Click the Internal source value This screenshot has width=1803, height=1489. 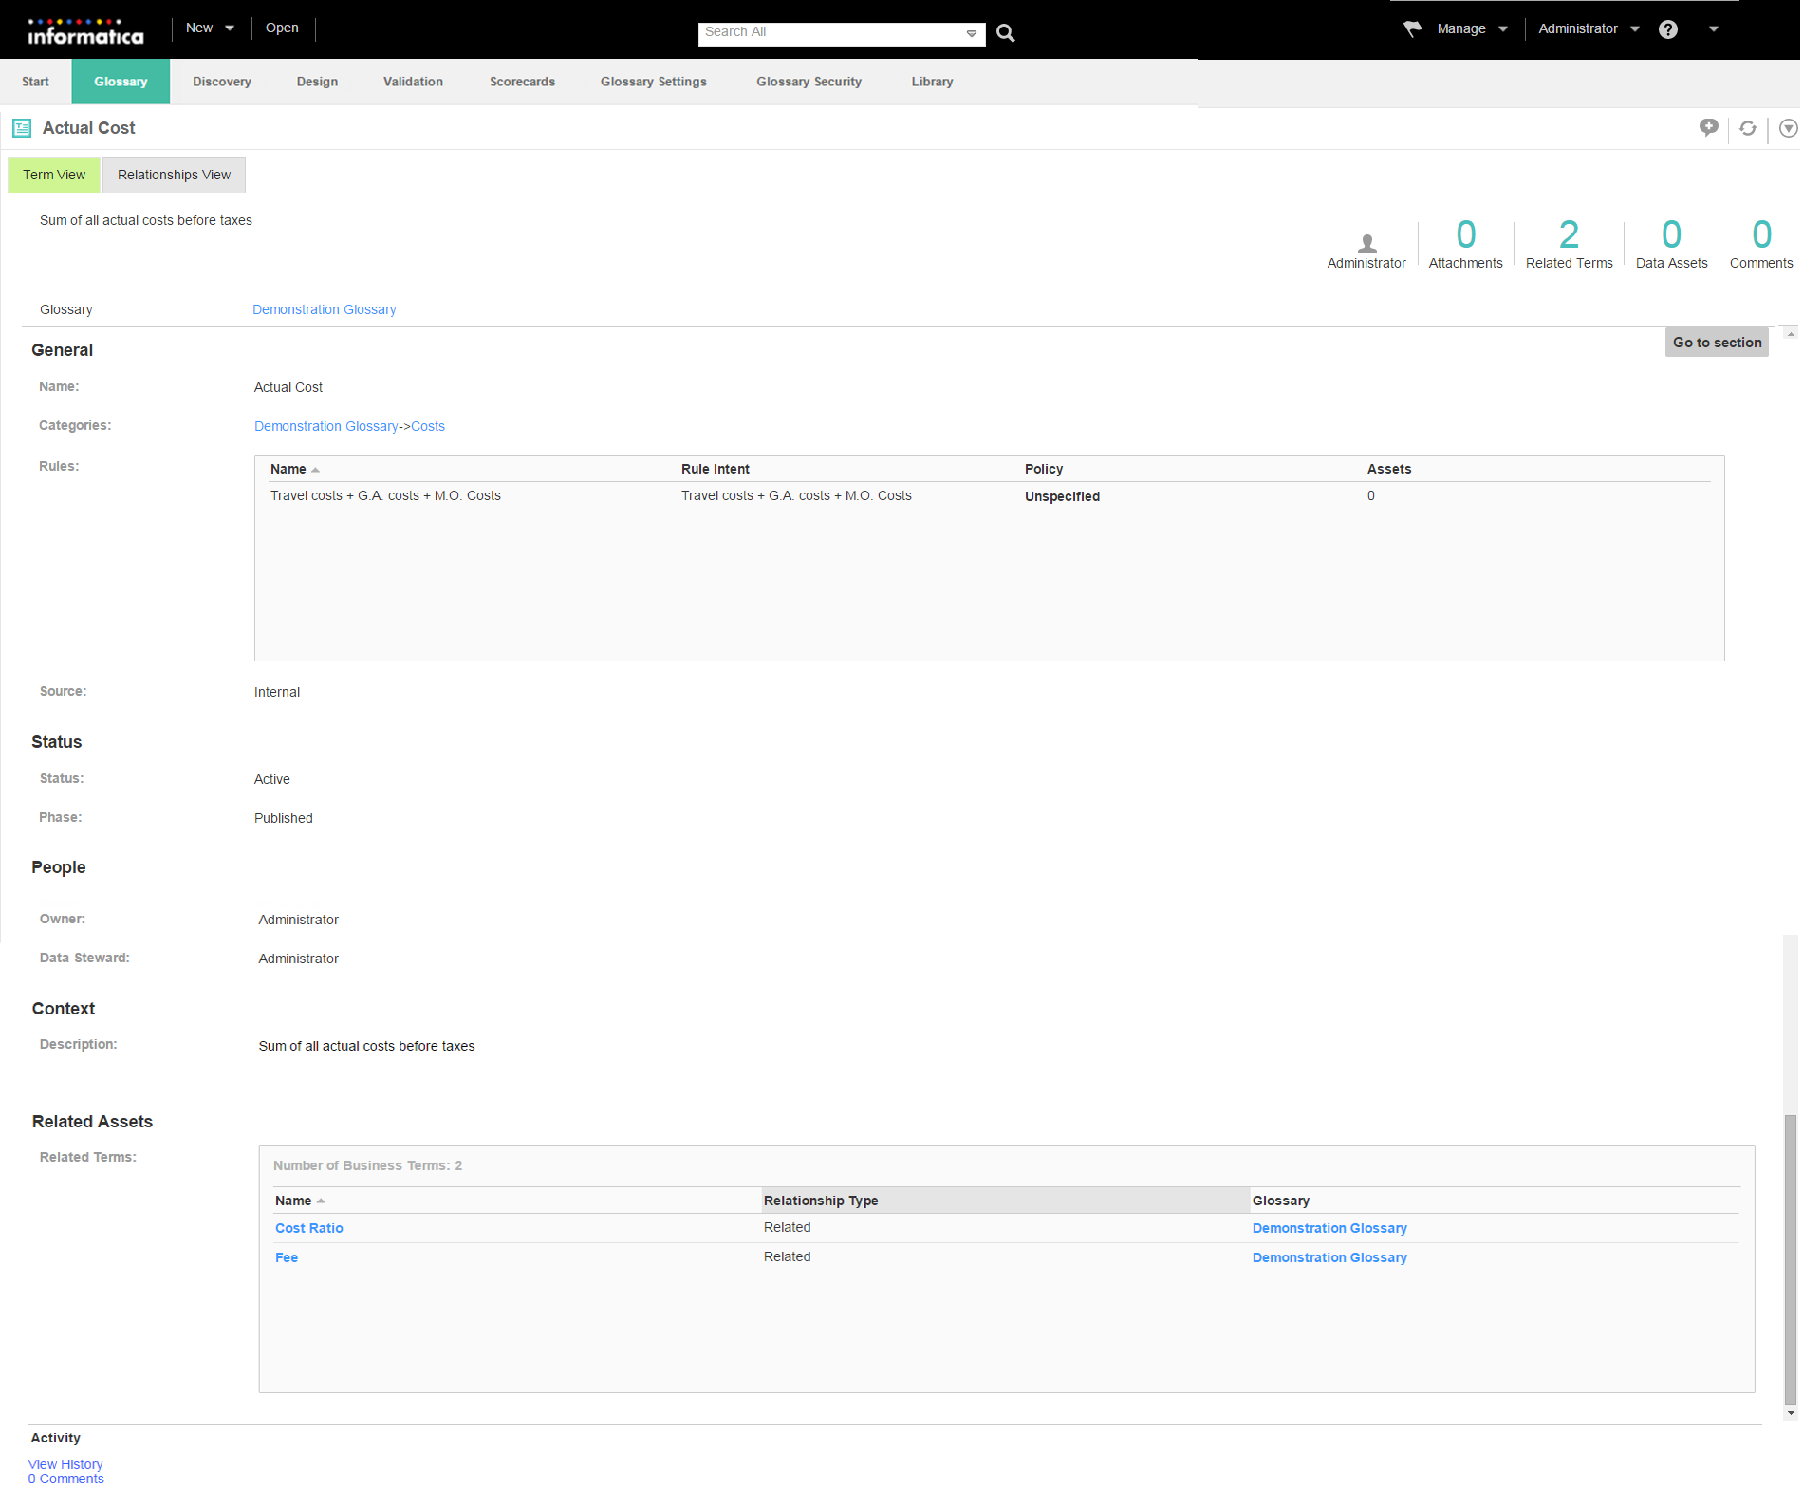click(277, 693)
